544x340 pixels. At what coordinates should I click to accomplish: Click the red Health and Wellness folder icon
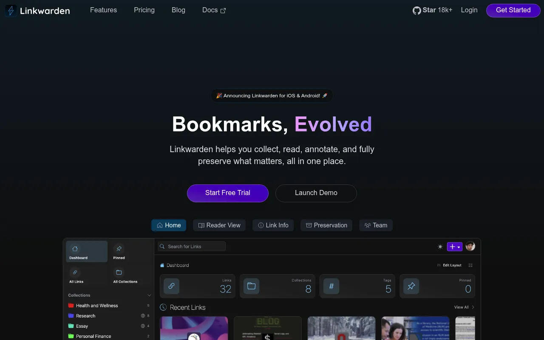coord(71,306)
